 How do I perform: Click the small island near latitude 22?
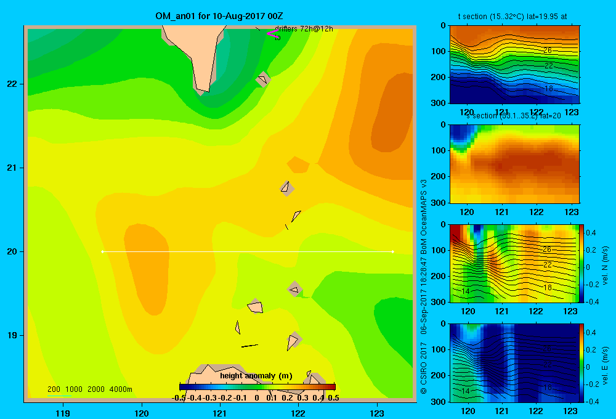pos(263,79)
